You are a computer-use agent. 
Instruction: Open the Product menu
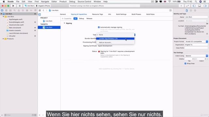(63, 2)
